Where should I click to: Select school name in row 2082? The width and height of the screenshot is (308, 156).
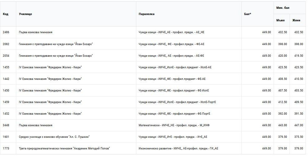point(56,44)
